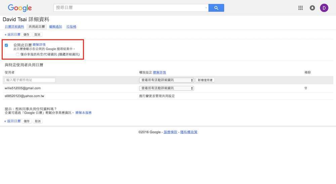This screenshot has height=184, width=336.
Task: Click the David Tsai 詳細資料 title
Action: tap(26, 19)
